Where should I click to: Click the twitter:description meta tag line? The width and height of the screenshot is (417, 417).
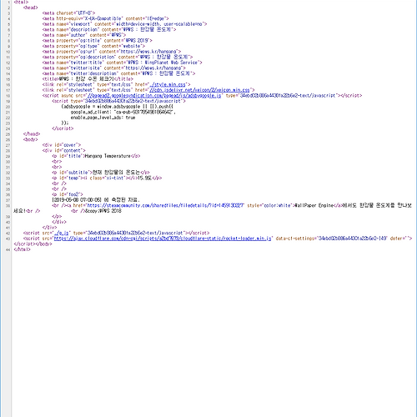coord(118,73)
